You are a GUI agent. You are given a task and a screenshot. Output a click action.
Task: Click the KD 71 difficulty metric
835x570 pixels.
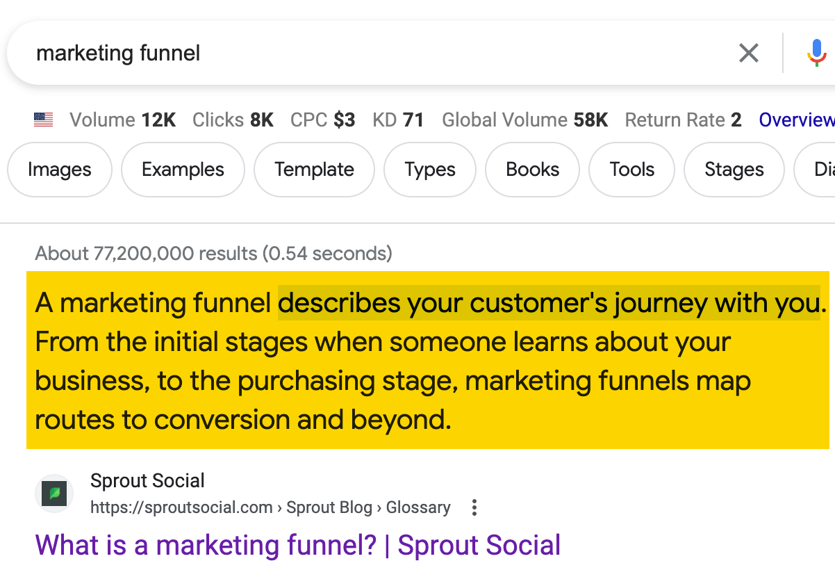(x=398, y=120)
